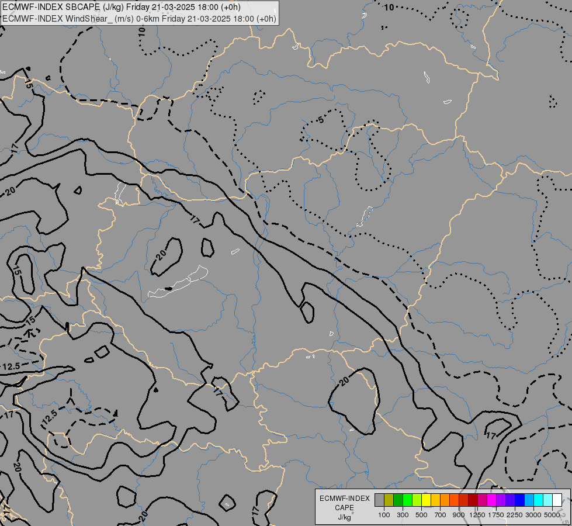572x526 pixels.
Task: Select the pure blue legend swatch
Action: click(x=520, y=500)
